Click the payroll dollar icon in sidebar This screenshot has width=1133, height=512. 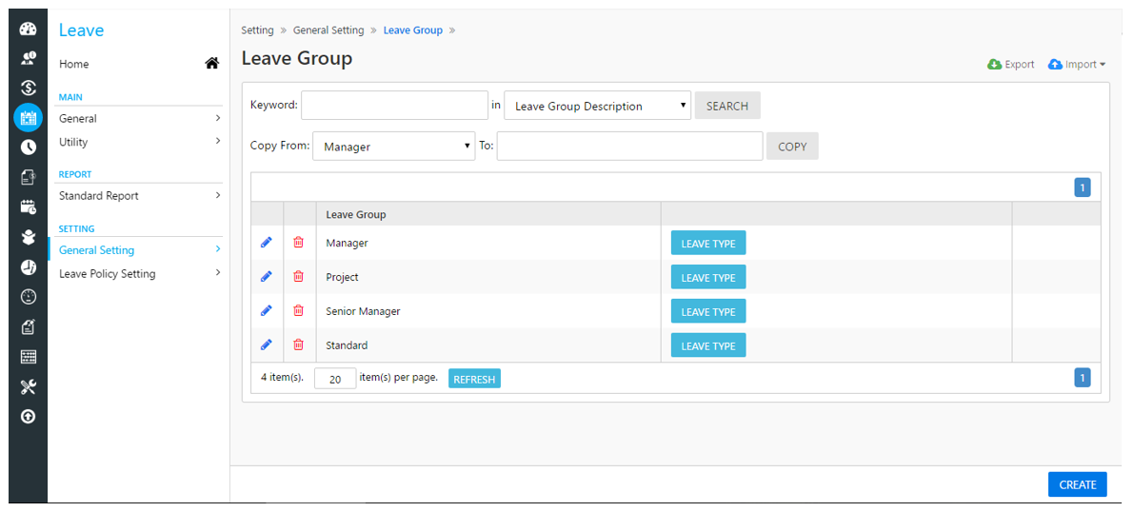click(29, 89)
